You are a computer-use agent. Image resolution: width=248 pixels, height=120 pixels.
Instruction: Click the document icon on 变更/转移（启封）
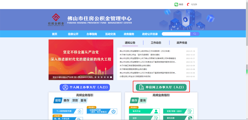(x=190, y=111)
